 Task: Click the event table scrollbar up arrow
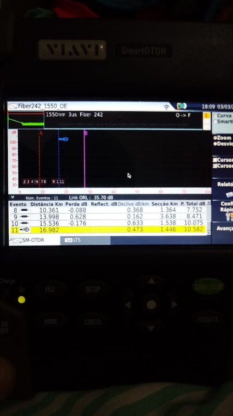click(x=209, y=203)
